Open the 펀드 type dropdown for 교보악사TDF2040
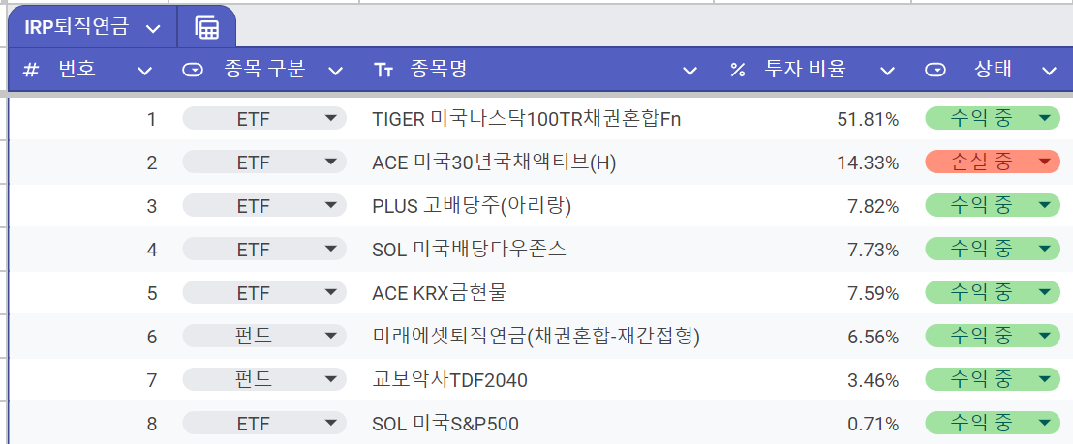This screenshot has height=444, width=1073. pyautogui.click(x=264, y=380)
